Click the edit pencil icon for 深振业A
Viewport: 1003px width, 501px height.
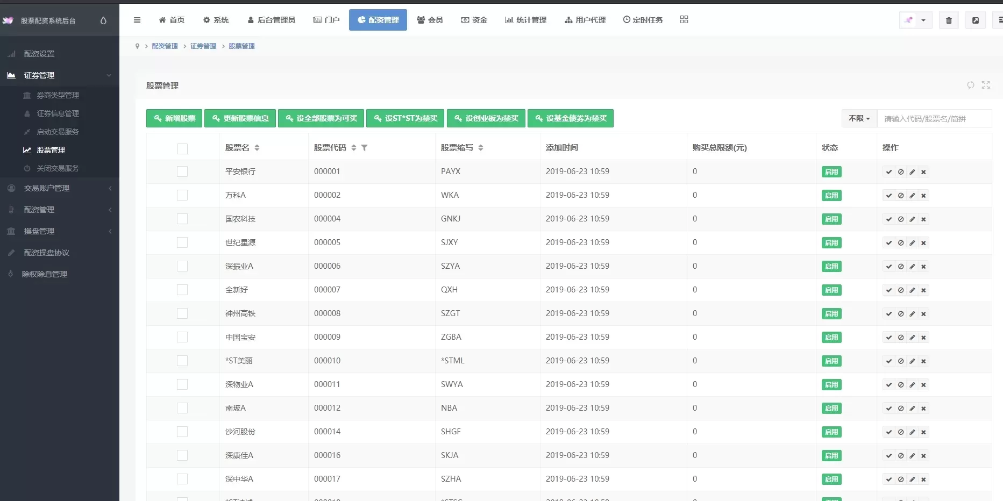tap(912, 267)
